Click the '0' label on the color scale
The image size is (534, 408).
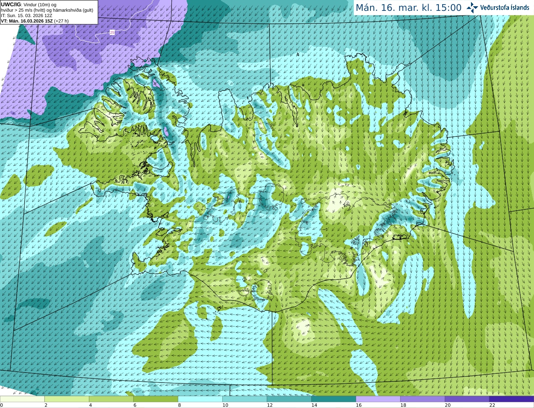[2, 405]
